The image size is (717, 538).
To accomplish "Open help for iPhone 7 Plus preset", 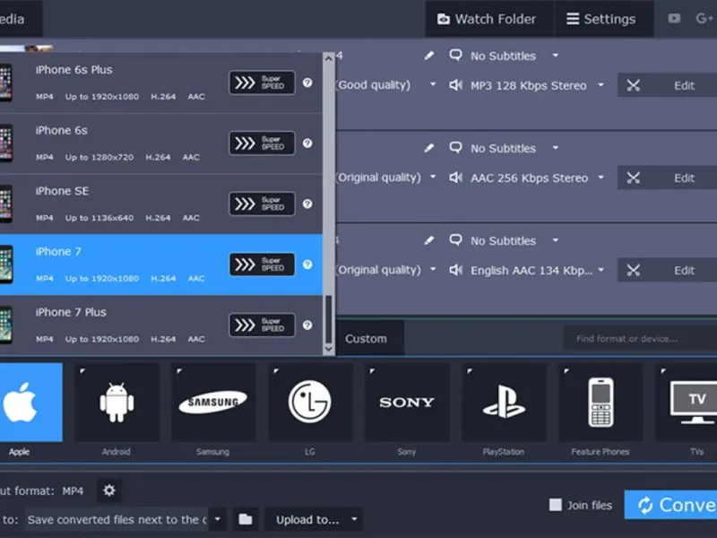I will point(307,325).
